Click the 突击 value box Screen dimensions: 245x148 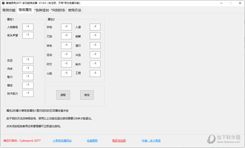pos(66,45)
